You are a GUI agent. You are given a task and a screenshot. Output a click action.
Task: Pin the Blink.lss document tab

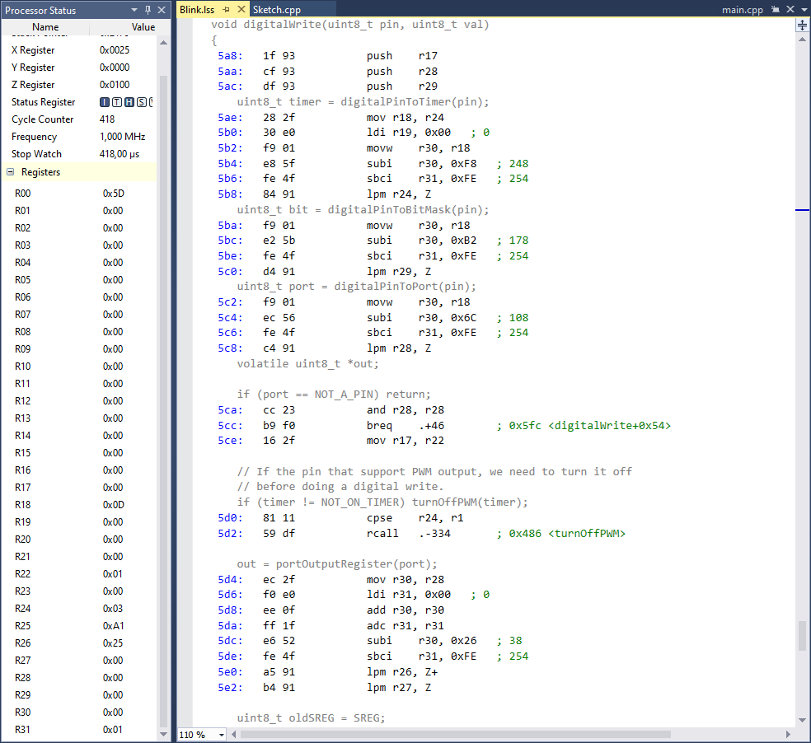pos(226,9)
